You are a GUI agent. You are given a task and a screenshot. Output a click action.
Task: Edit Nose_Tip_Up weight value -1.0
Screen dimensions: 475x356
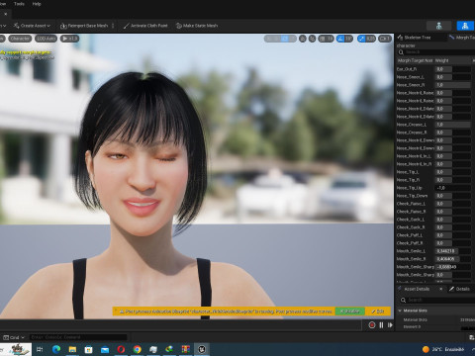pyautogui.click(x=453, y=188)
